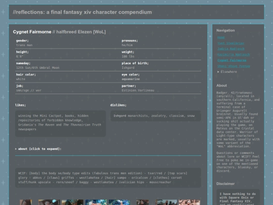Click the 'dislikes;' label
This screenshot has height=205, width=273.
coord(118,105)
